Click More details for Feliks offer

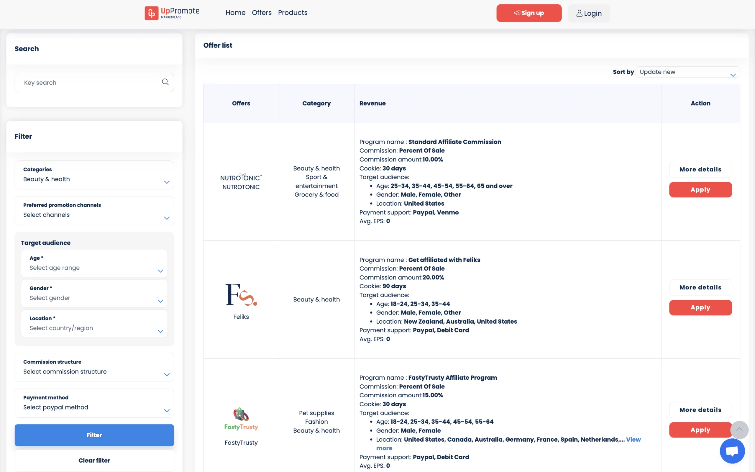(700, 288)
